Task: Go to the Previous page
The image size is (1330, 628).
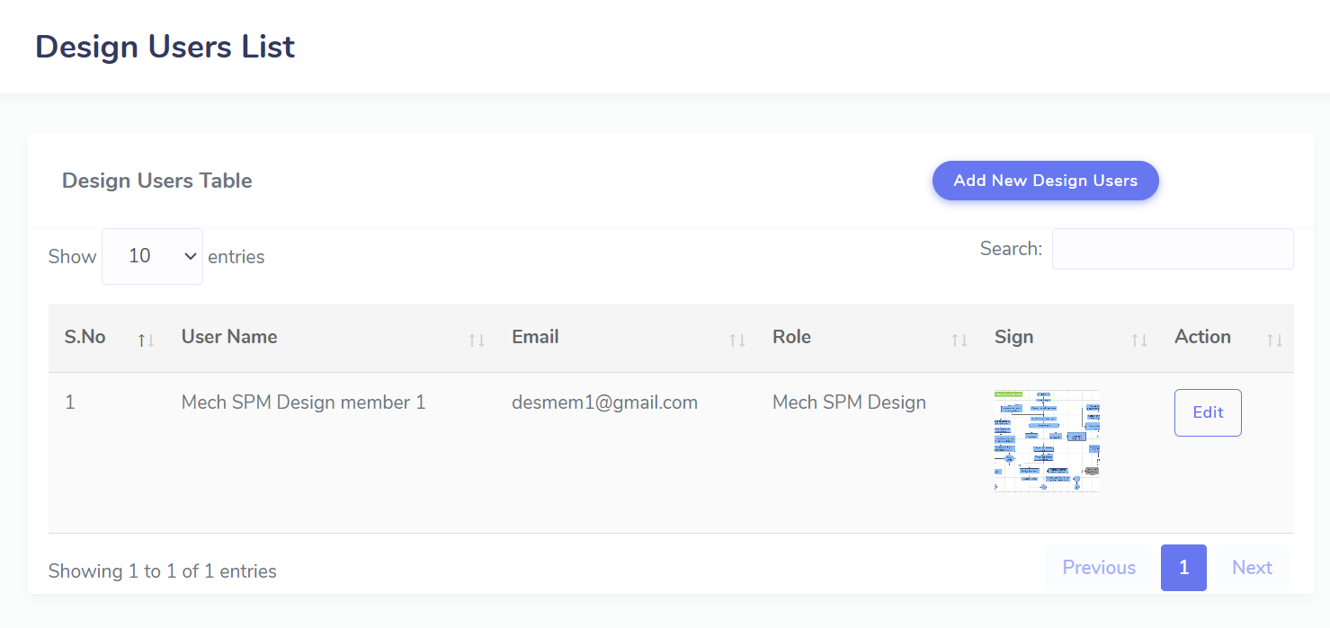Action: click(x=1099, y=568)
